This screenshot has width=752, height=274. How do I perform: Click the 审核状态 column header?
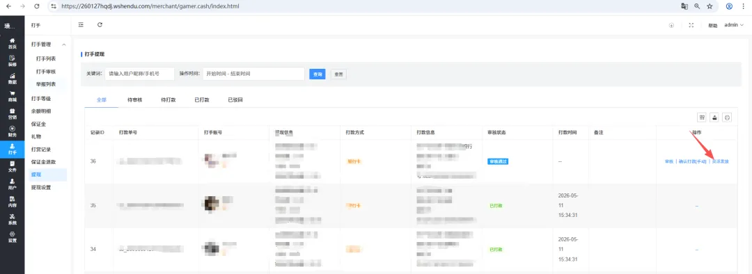pyautogui.click(x=497, y=131)
